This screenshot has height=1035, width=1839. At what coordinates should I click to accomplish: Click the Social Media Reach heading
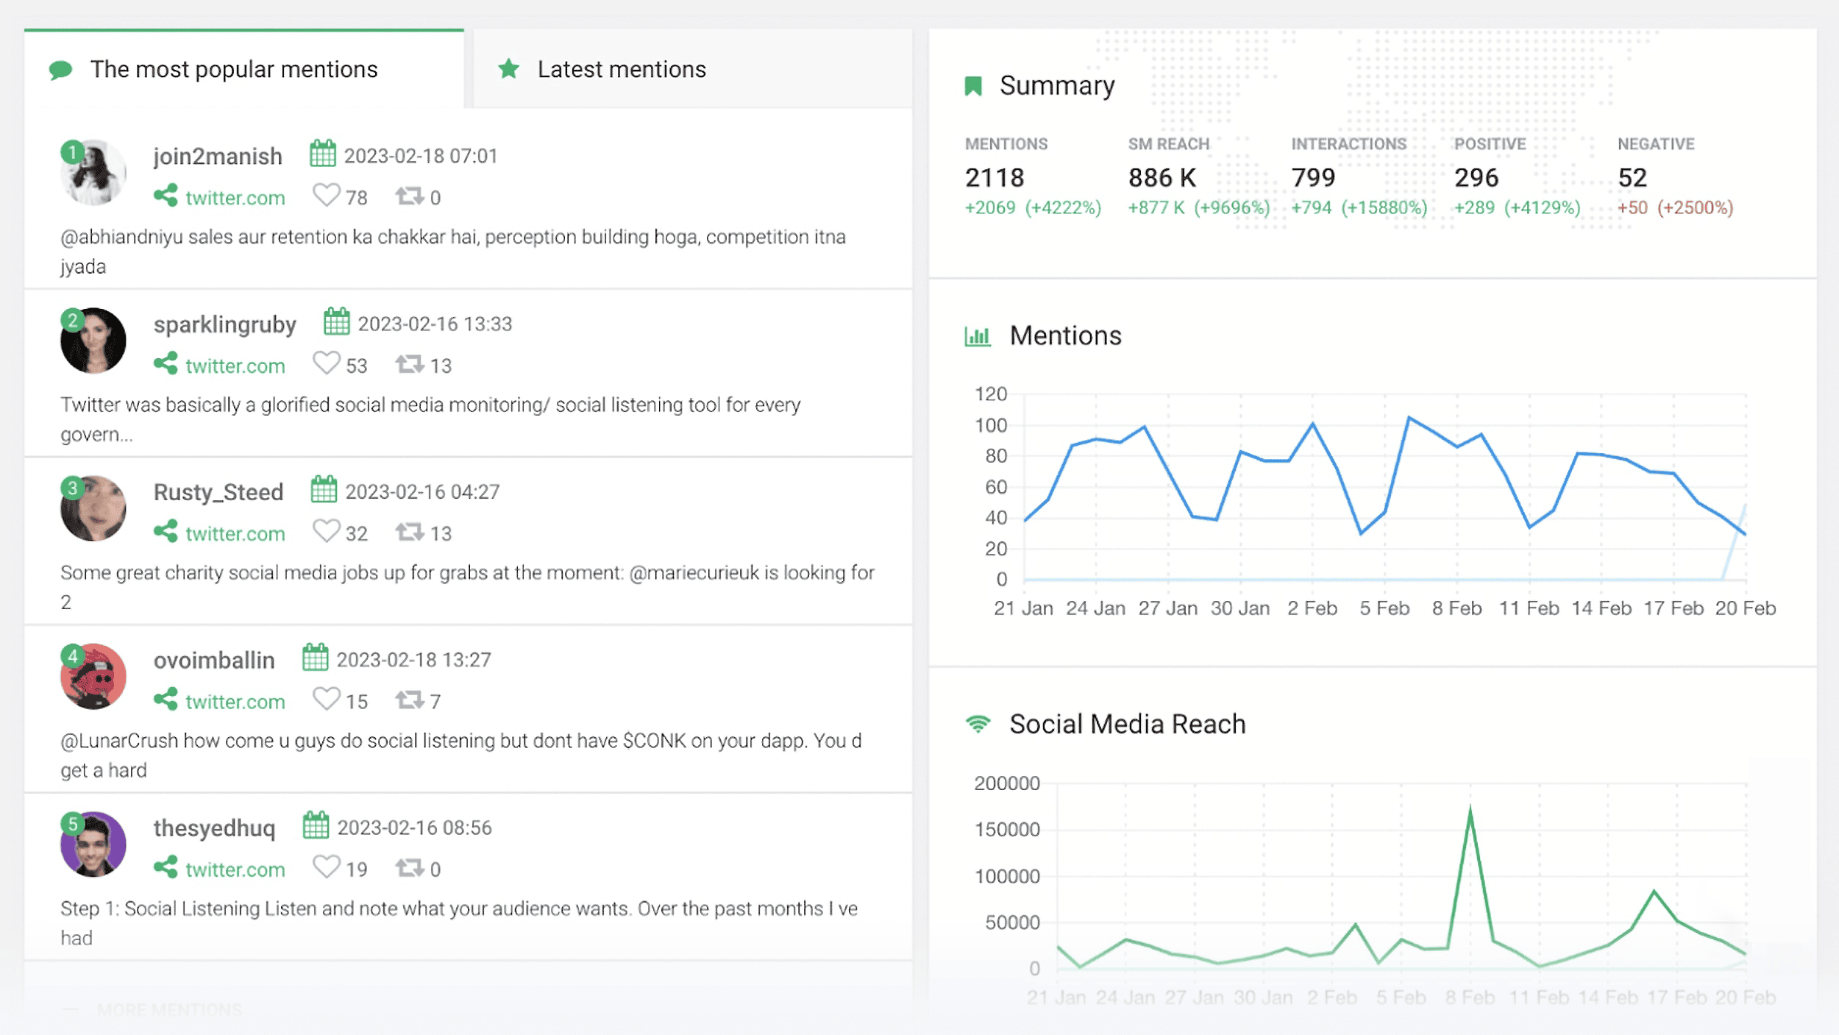tap(1127, 724)
